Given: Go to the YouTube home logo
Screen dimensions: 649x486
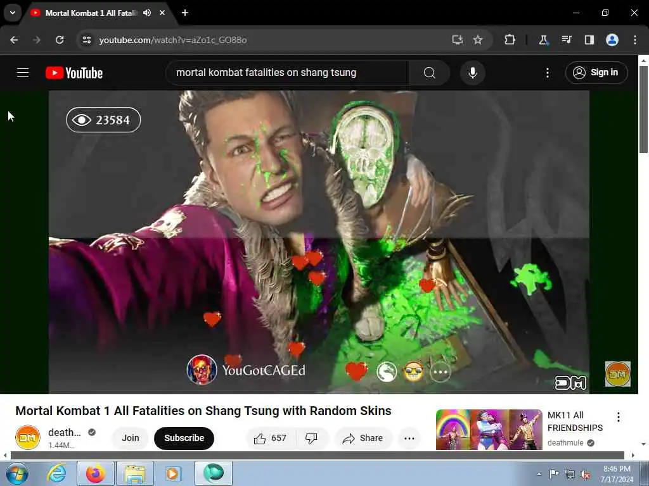Looking at the screenshot, I should tap(74, 73).
